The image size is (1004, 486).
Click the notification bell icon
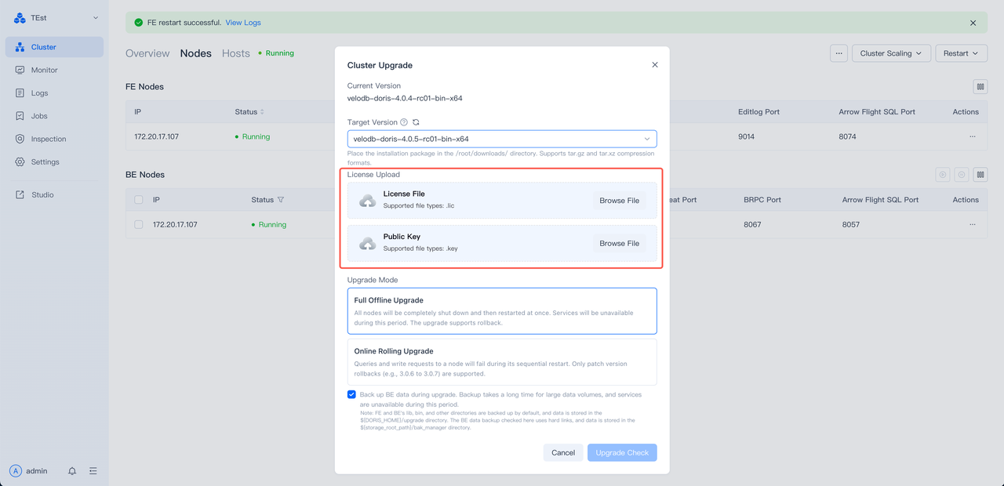click(72, 471)
